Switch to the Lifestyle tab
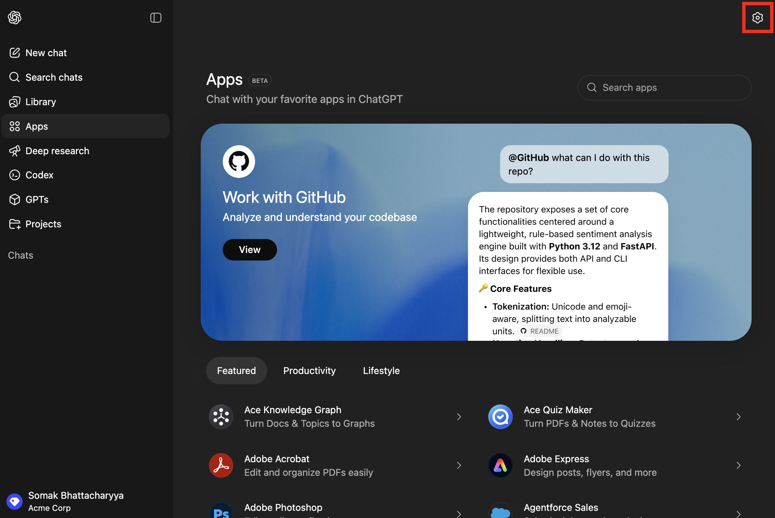The width and height of the screenshot is (775, 518). click(381, 371)
